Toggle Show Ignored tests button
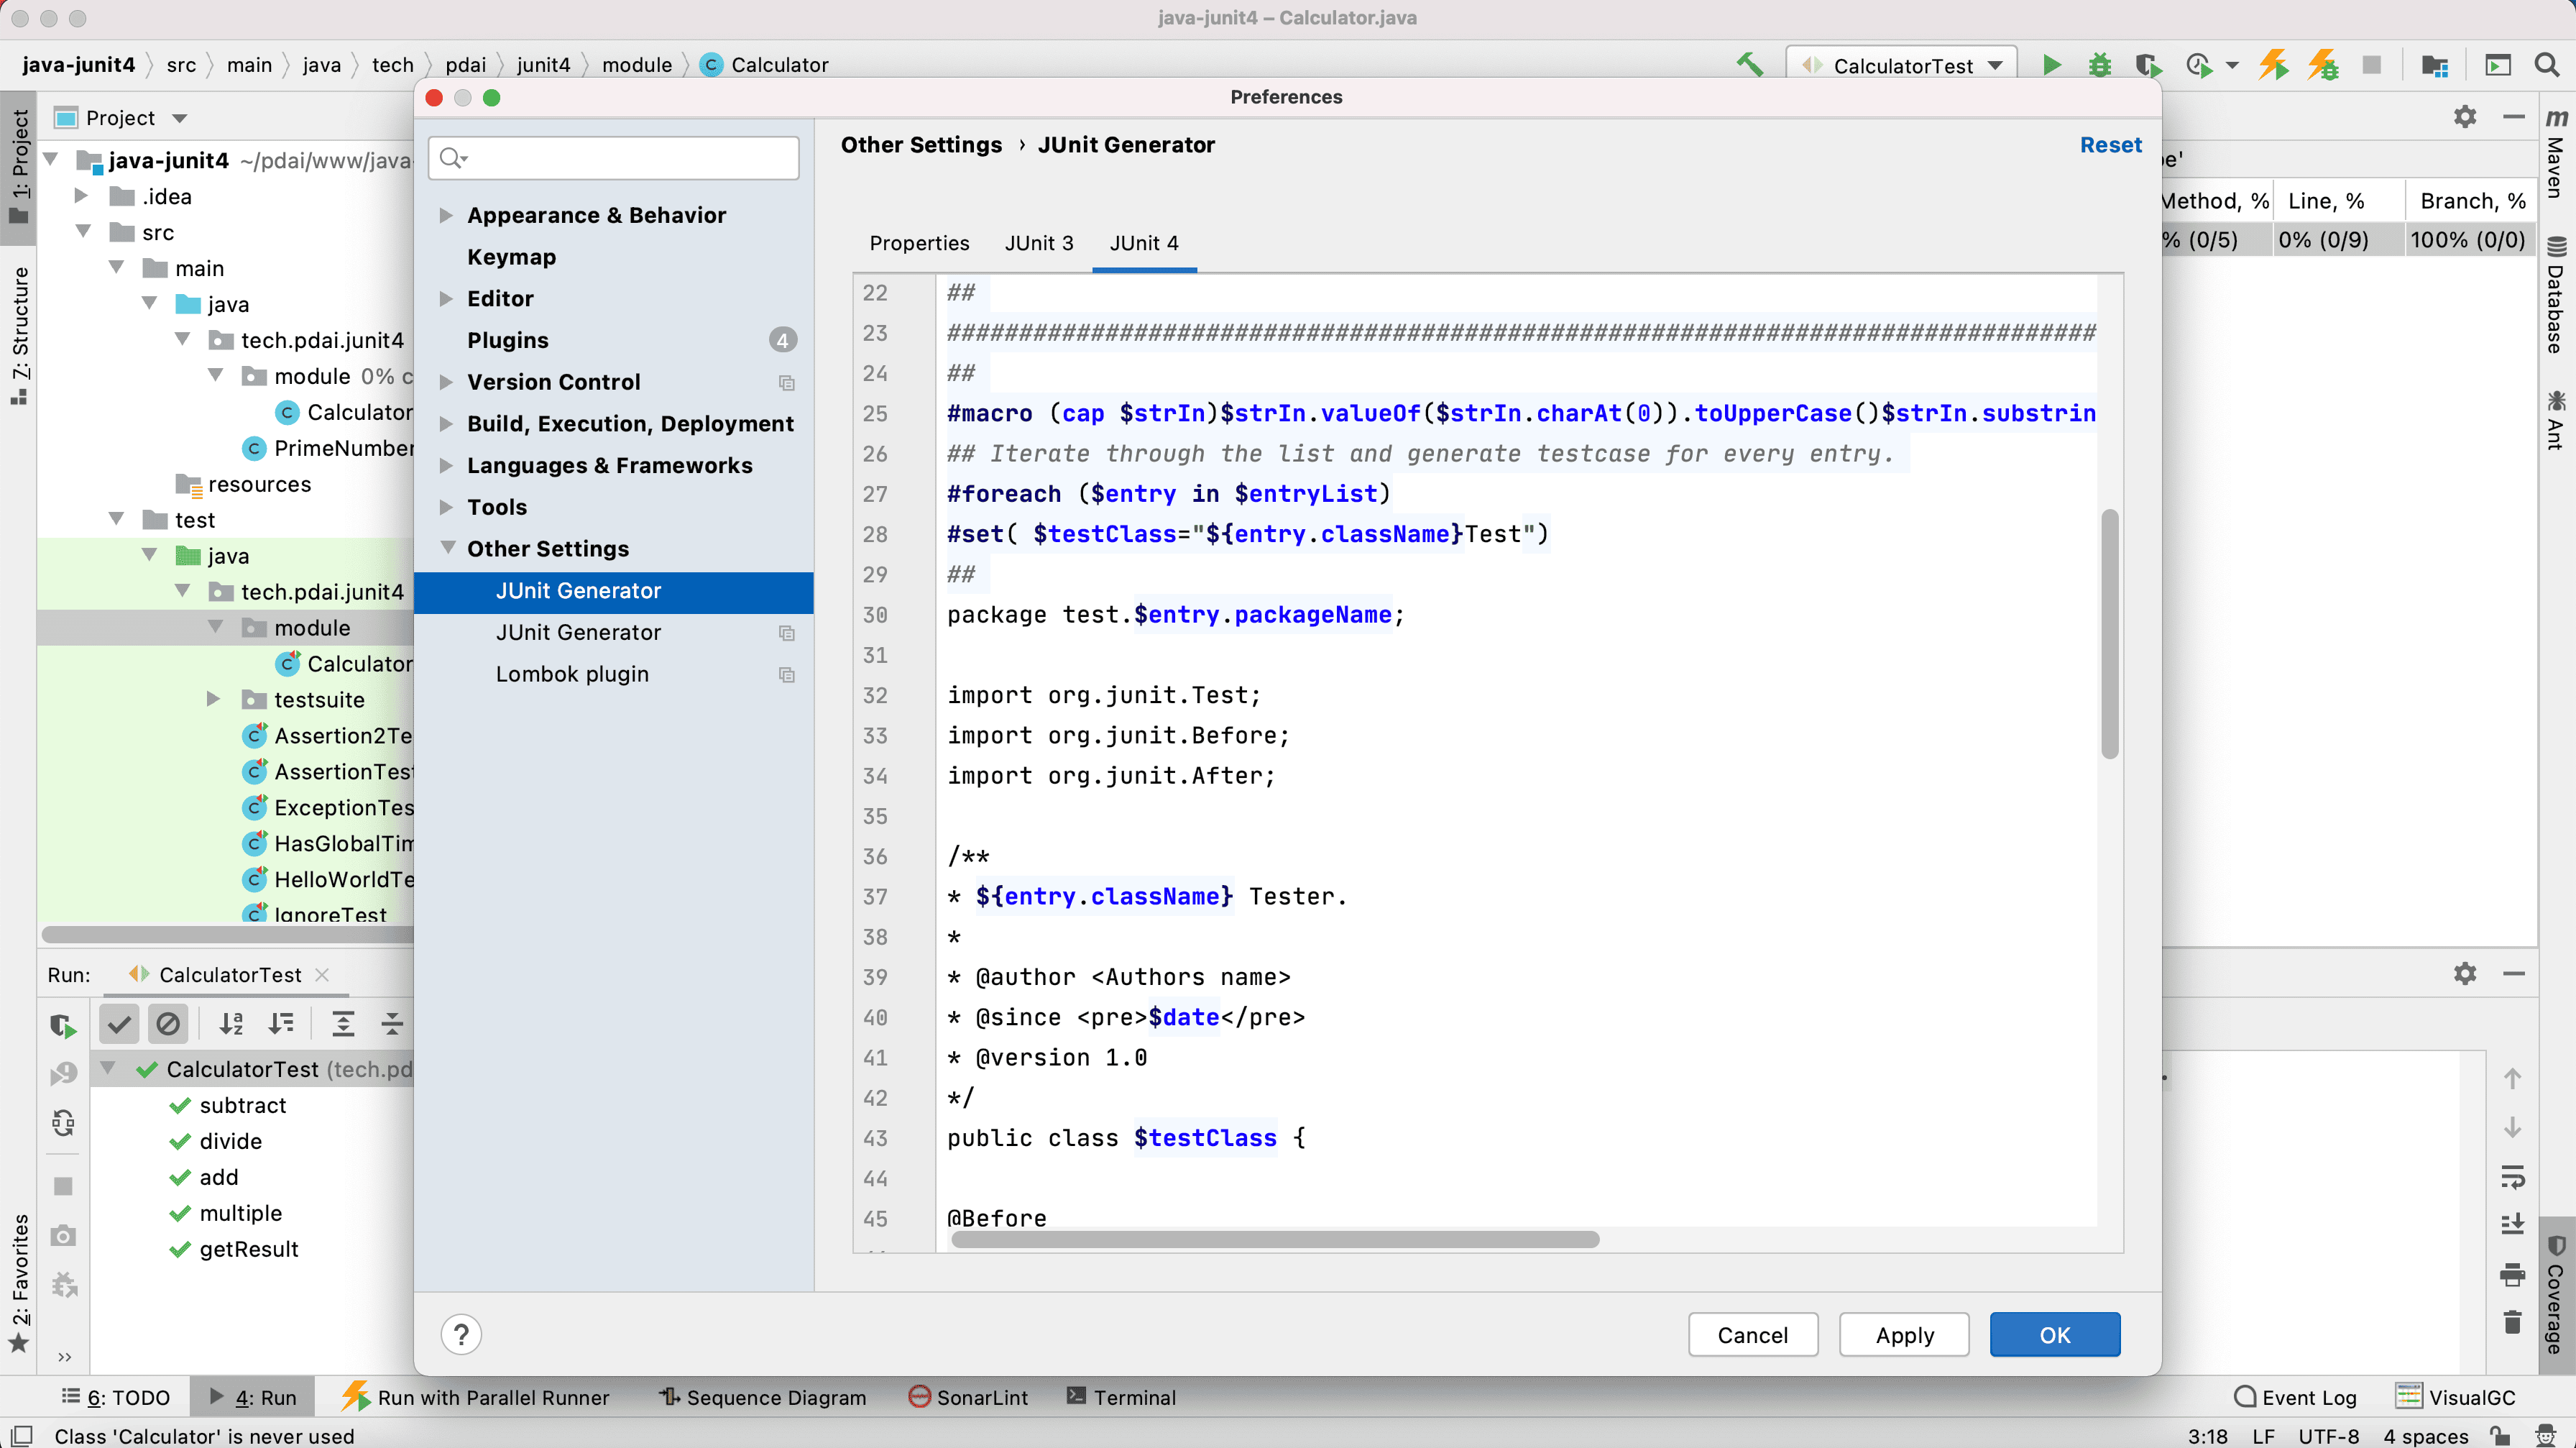Screen dimensions: 2576x1448 (x=168, y=1023)
